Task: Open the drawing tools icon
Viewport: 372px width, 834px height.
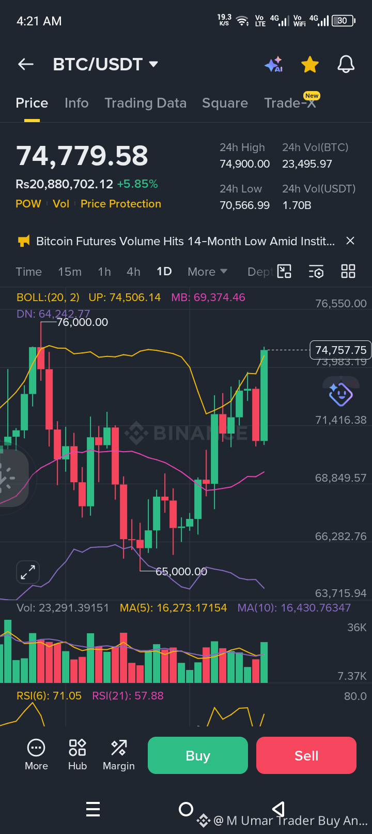Action: [x=284, y=272]
